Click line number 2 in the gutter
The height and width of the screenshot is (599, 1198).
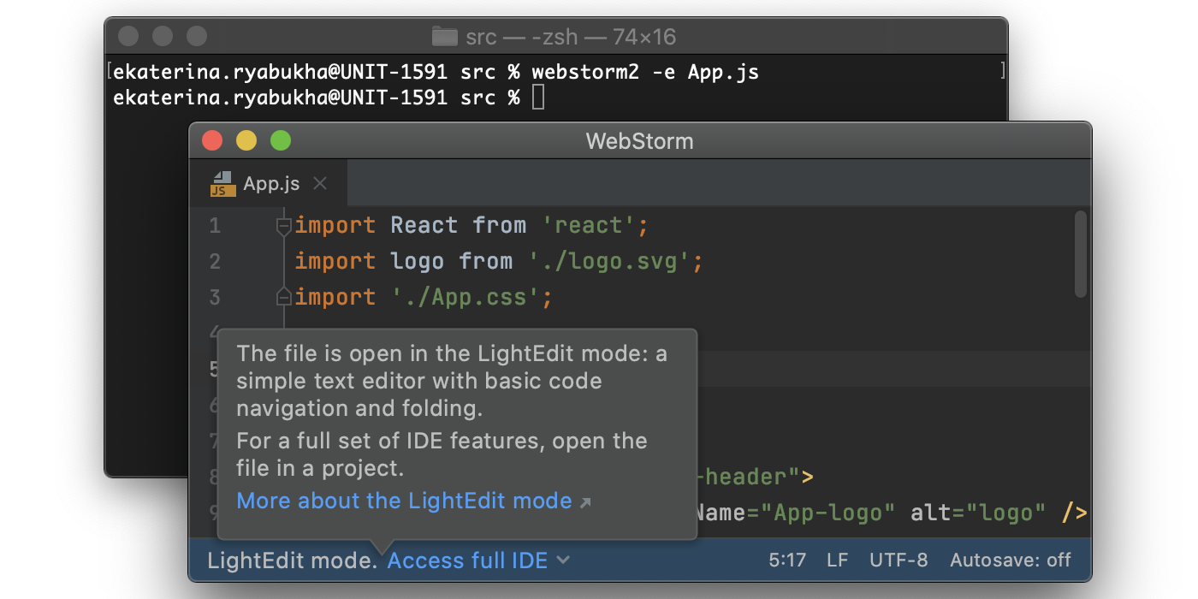tap(214, 261)
